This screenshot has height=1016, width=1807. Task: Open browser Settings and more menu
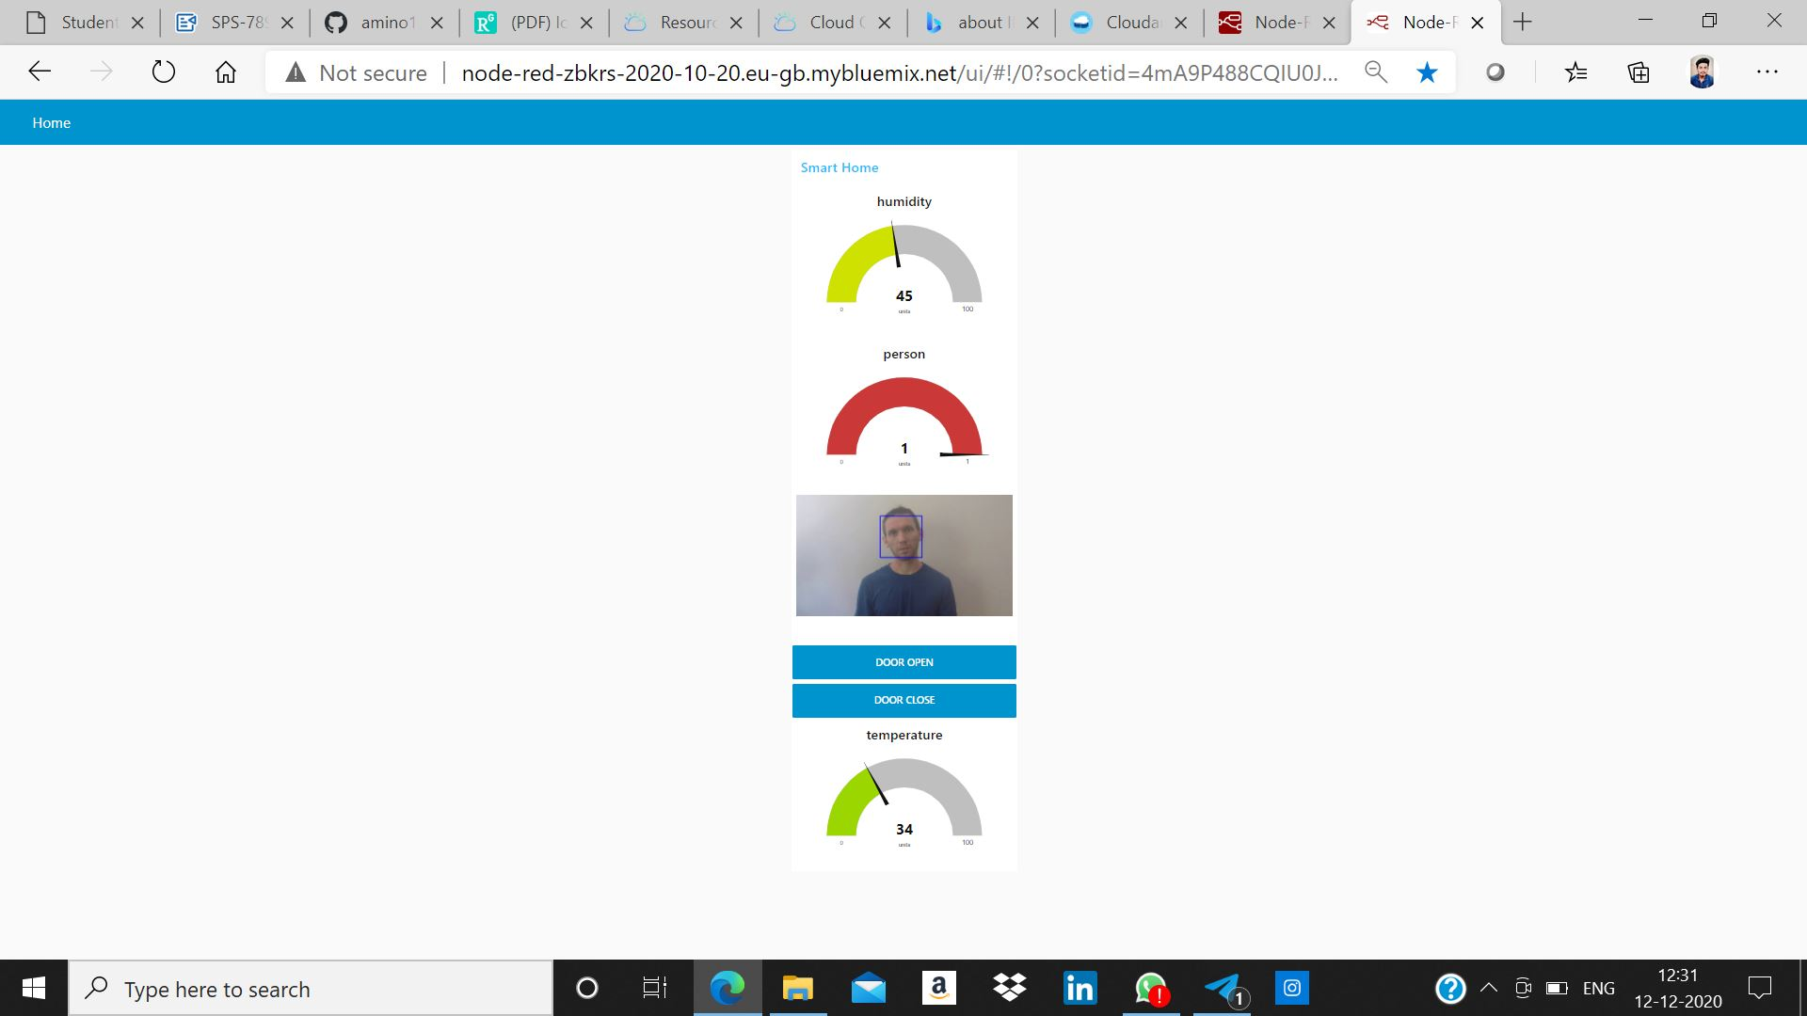coord(1767,72)
